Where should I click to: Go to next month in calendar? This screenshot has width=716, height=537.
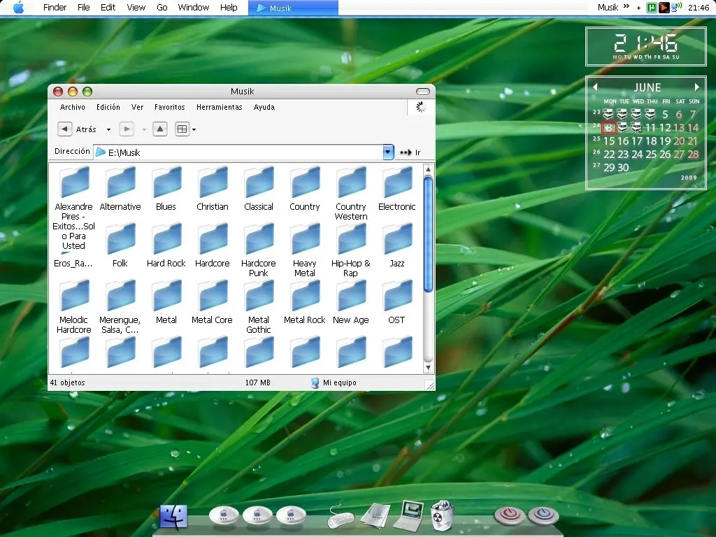click(x=697, y=87)
